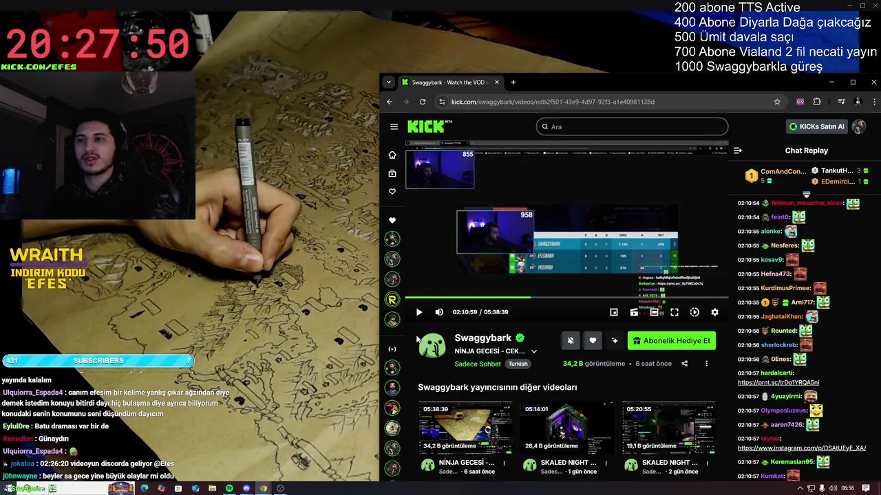
Task: Open ComAndCon top gifter entry
Action: click(776, 176)
